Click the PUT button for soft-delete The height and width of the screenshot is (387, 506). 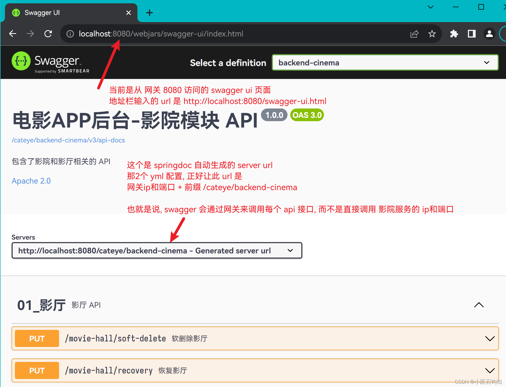37,338
